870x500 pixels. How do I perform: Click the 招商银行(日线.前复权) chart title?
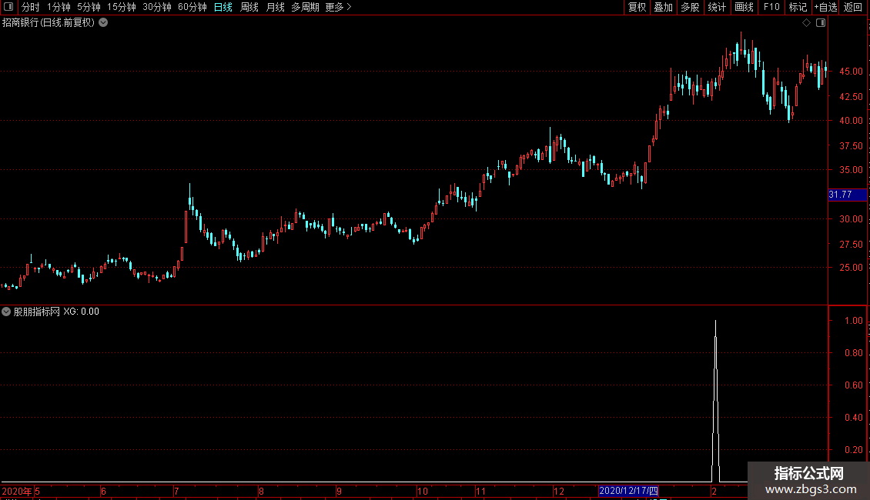click(x=49, y=23)
